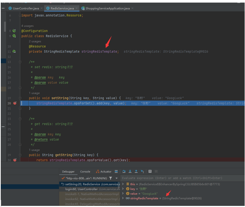Viewport: 245px width, 207px height.
Task: Switch to the UserController.java tab
Action: [25, 8]
